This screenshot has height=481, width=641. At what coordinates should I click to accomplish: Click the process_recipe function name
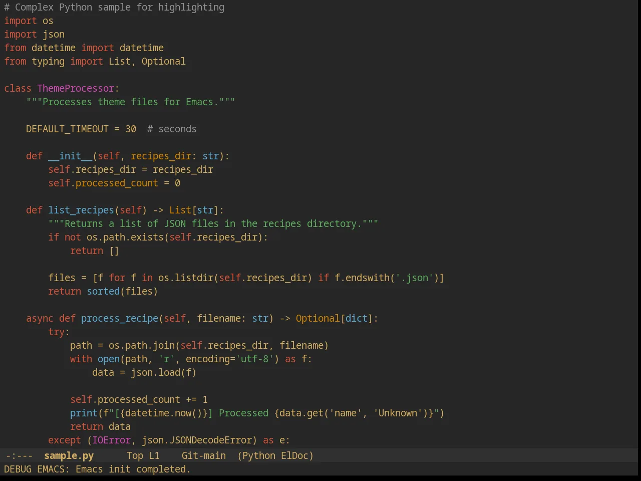[120, 319]
